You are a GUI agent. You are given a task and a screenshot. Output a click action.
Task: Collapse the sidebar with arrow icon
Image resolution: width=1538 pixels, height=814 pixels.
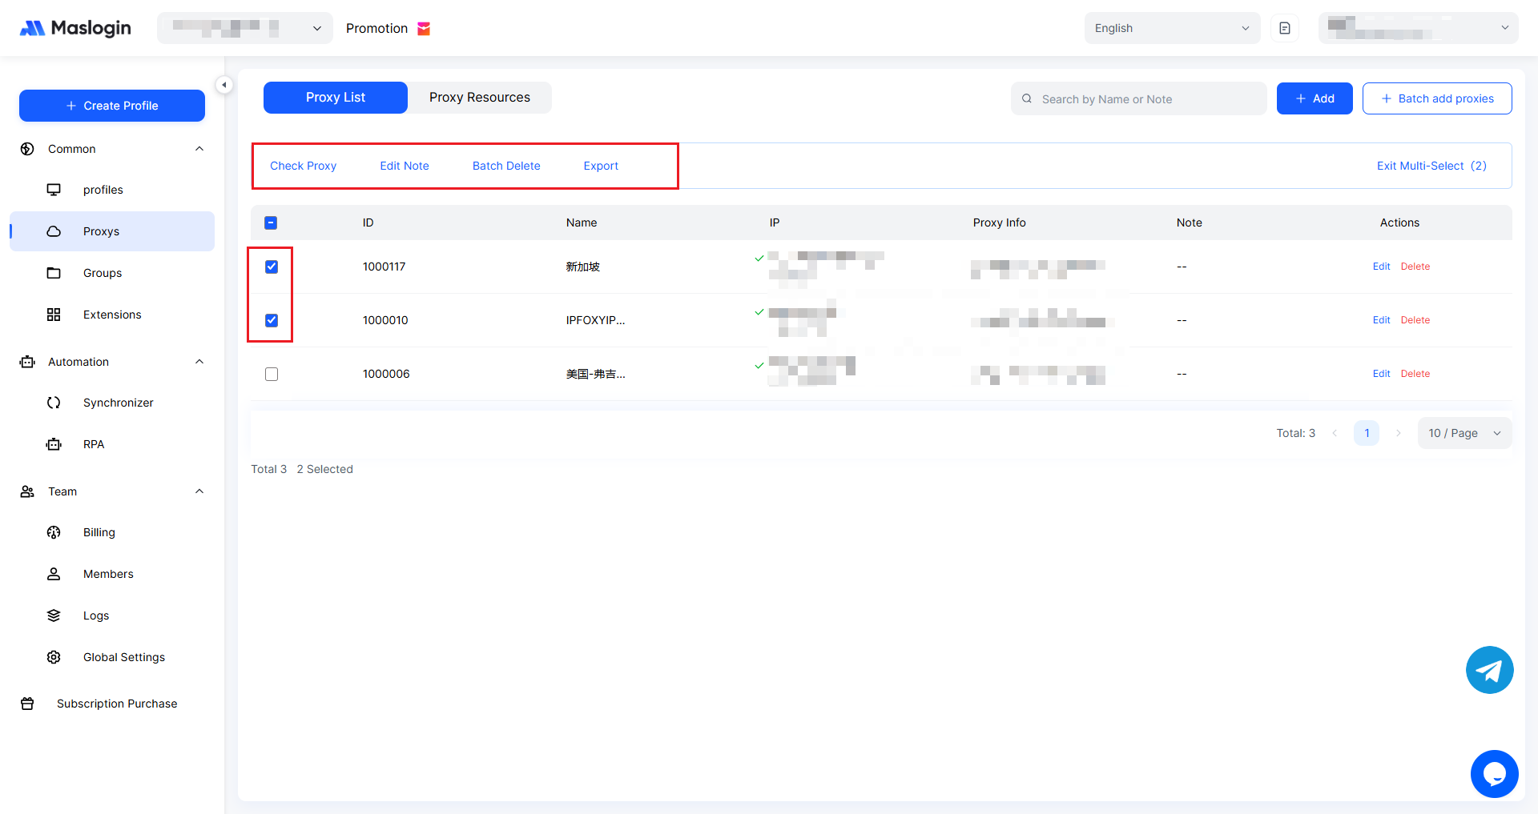tap(224, 85)
